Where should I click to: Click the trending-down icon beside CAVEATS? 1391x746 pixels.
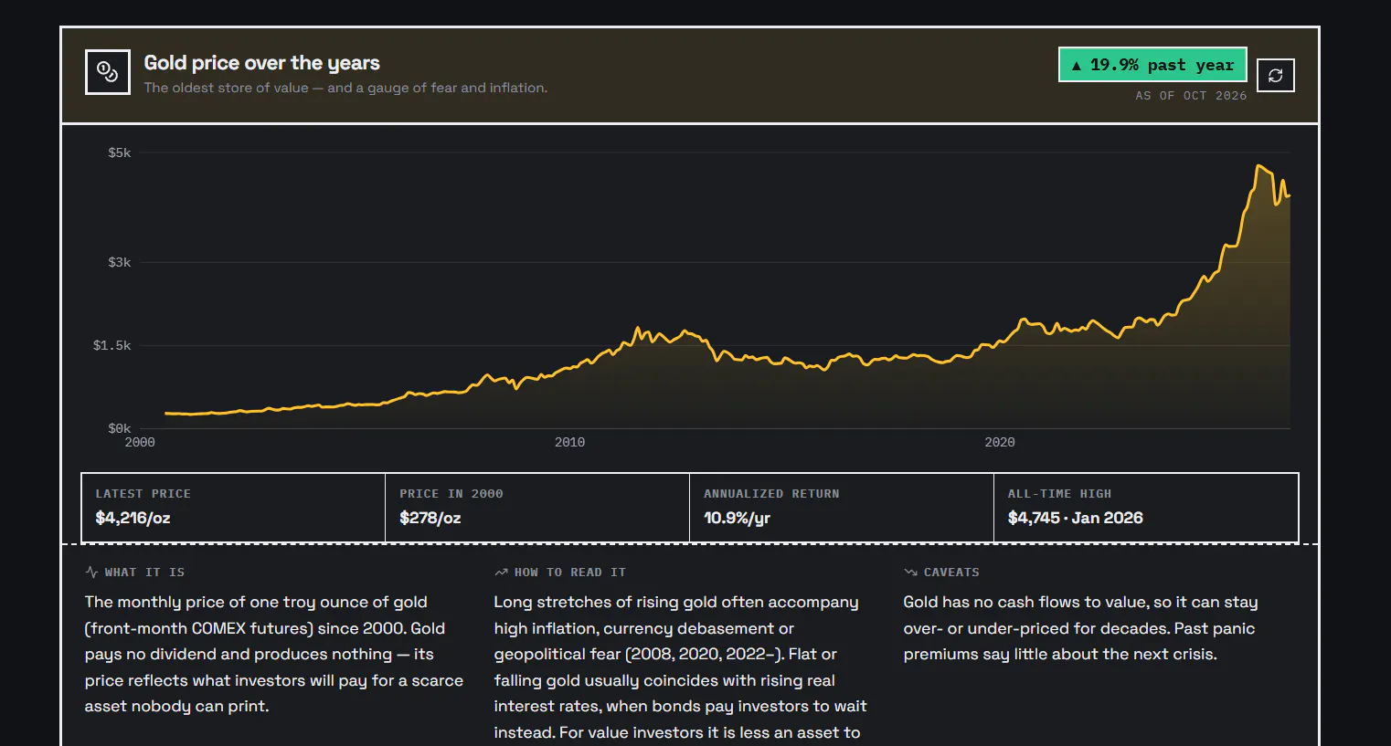(x=910, y=573)
